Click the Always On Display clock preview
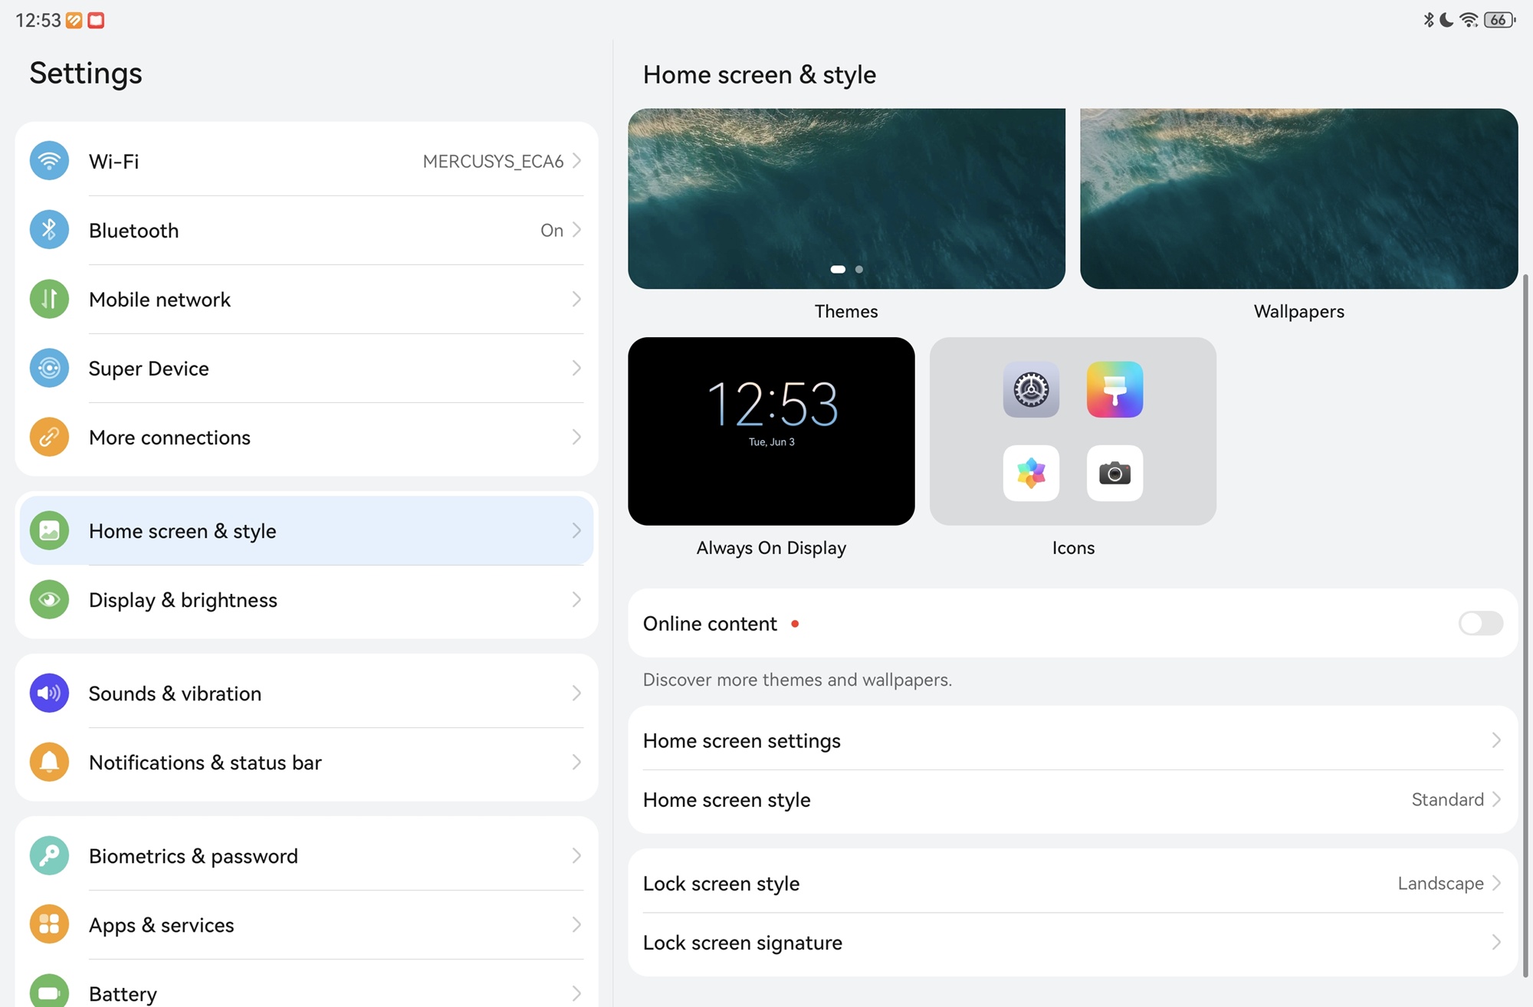The width and height of the screenshot is (1533, 1007). 771,431
